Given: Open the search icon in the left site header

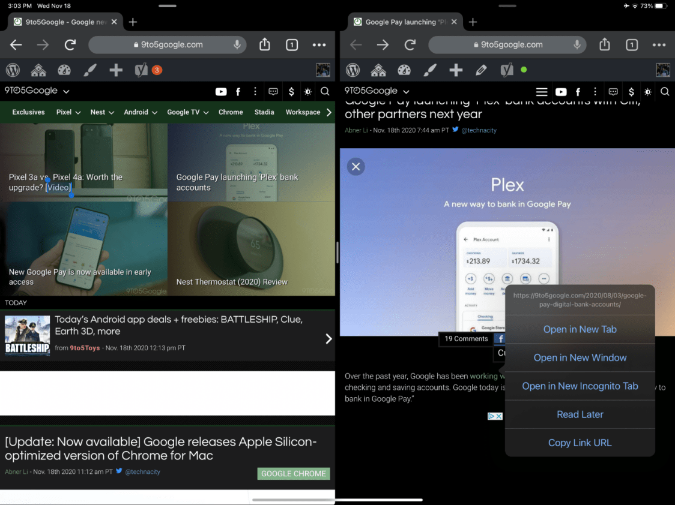Looking at the screenshot, I should 325,92.
